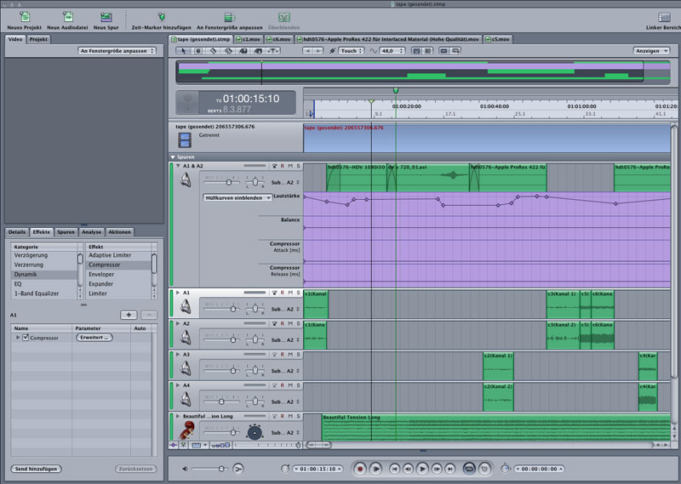
Task: Click the Send hinzufügen button
Action: [x=36, y=469]
